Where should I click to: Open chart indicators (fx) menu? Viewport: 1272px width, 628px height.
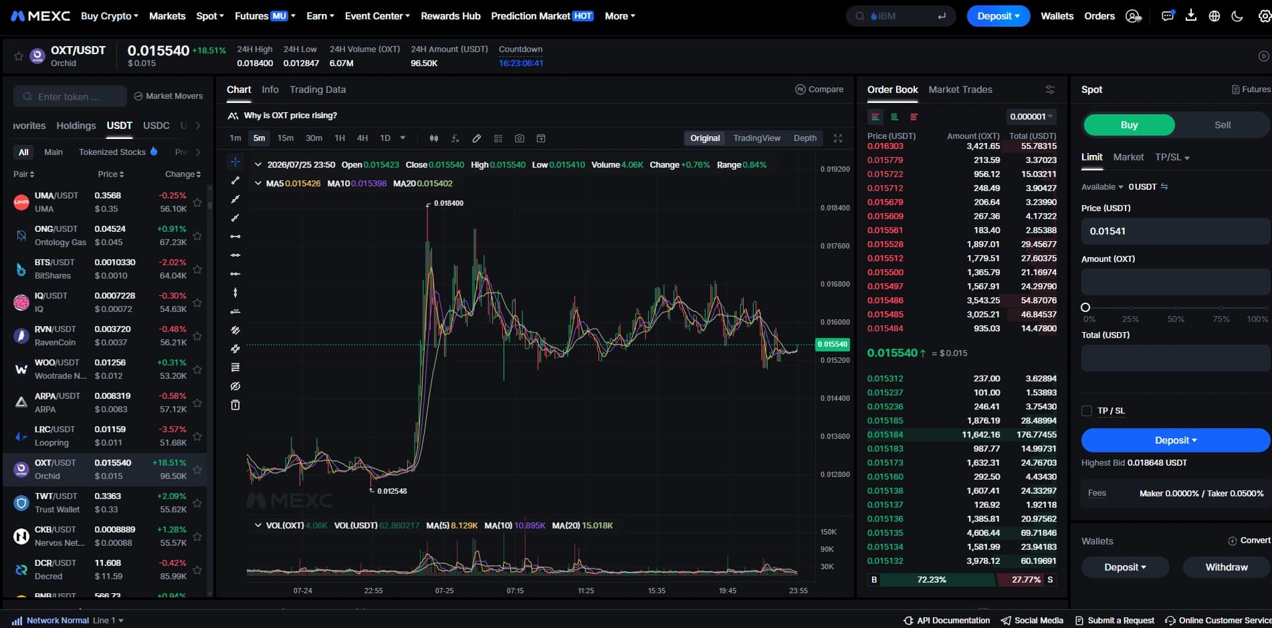(x=455, y=138)
